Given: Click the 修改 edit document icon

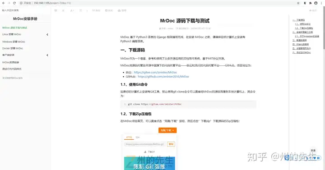Looking at the screenshot, I should (x=96, y=10).
